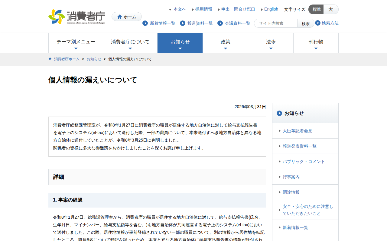This screenshot has width=387, height=241.
Task: Click the blue arrow icon beside 会議資料一覧
Action: 220,23
